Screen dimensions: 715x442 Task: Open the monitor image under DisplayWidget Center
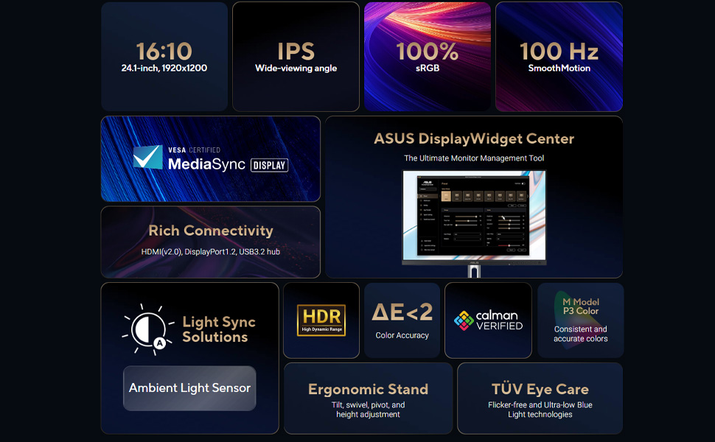coord(474,223)
